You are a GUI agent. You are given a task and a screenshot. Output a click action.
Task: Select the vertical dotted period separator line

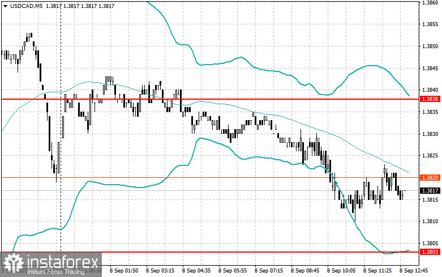(61, 133)
